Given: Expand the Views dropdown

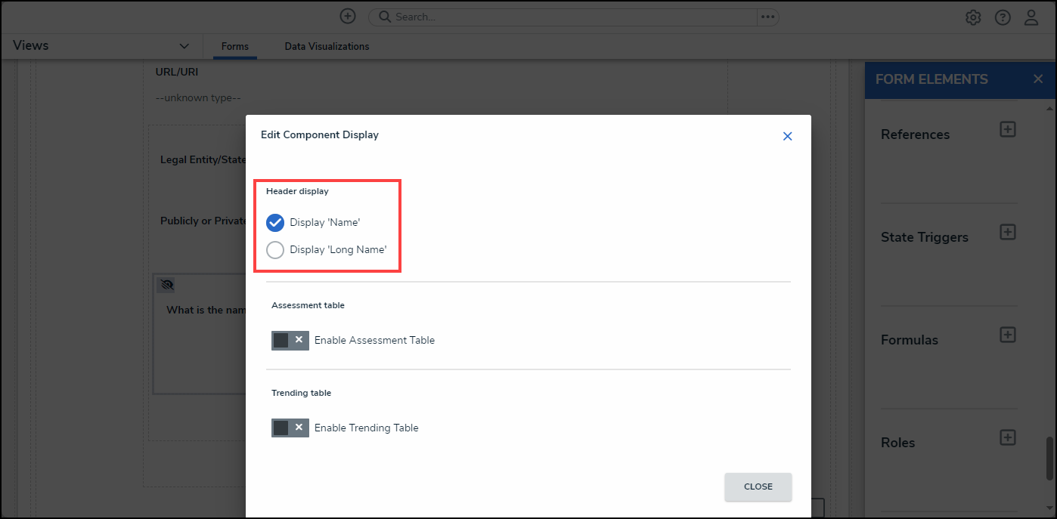Looking at the screenshot, I should [x=184, y=46].
